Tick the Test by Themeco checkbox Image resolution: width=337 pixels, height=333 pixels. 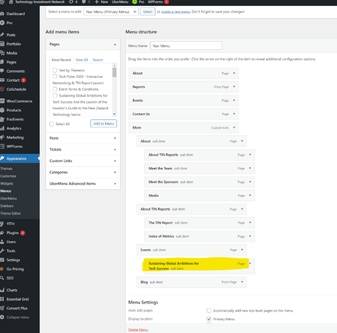point(55,70)
